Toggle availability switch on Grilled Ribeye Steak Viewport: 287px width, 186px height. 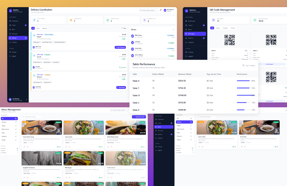point(142,147)
